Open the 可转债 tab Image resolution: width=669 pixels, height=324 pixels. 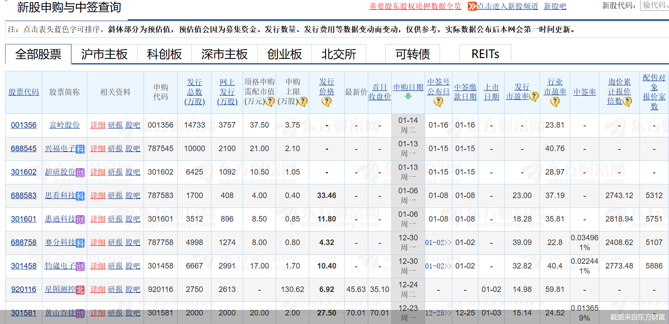[412, 54]
